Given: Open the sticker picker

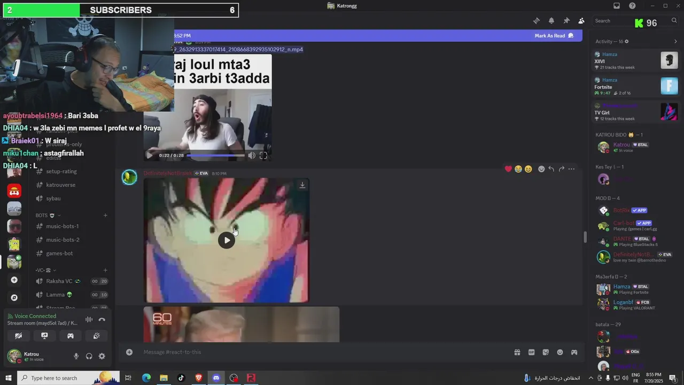Looking at the screenshot, I should (x=546, y=352).
